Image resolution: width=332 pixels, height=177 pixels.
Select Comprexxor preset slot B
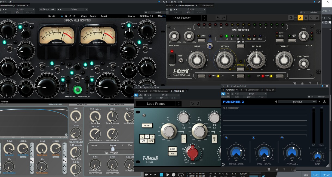pyautogui.click(x=306, y=18)
